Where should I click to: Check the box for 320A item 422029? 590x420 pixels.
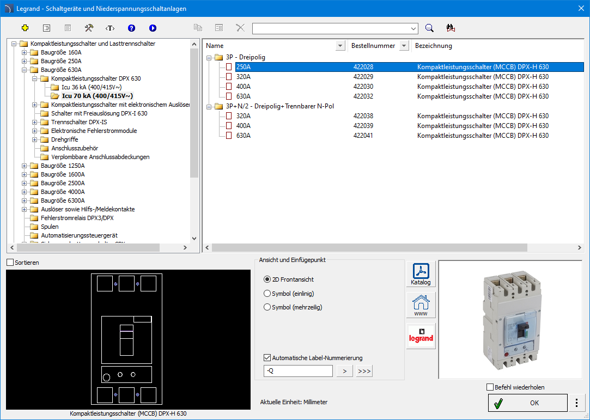[x=229, y=77]
